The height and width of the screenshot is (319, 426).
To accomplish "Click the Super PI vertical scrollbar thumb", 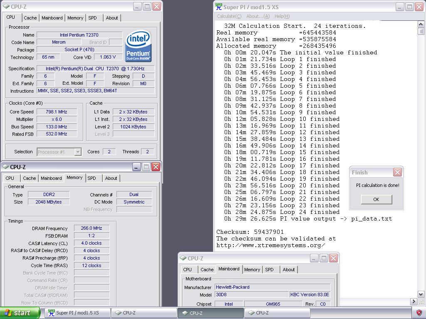I will pyautogui.click(x=421, y=32).
